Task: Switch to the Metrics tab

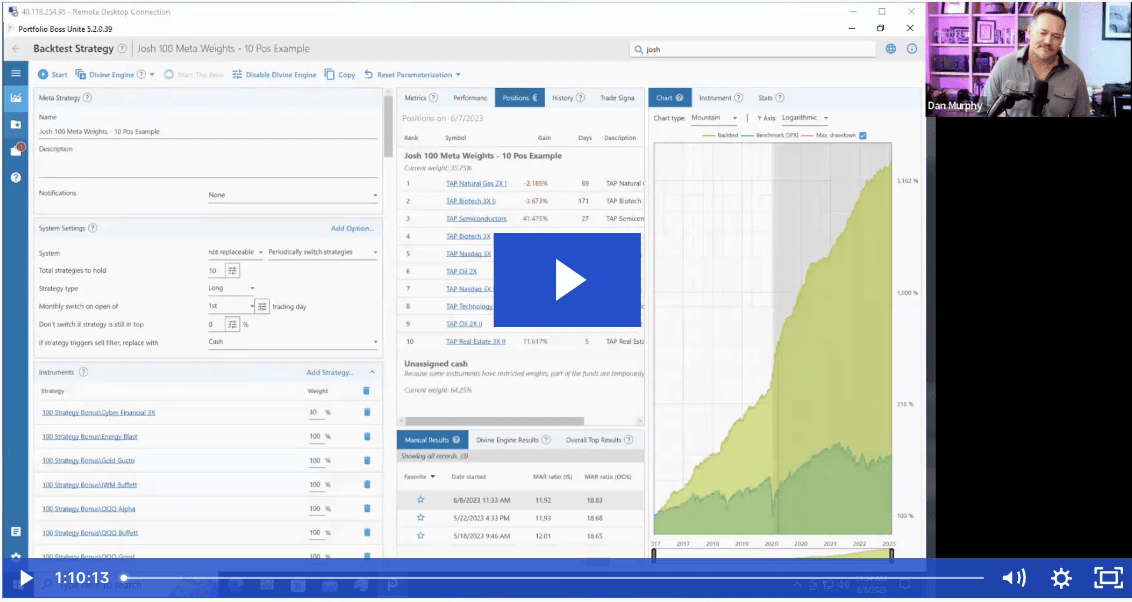Action: click(x=421, y=98)
